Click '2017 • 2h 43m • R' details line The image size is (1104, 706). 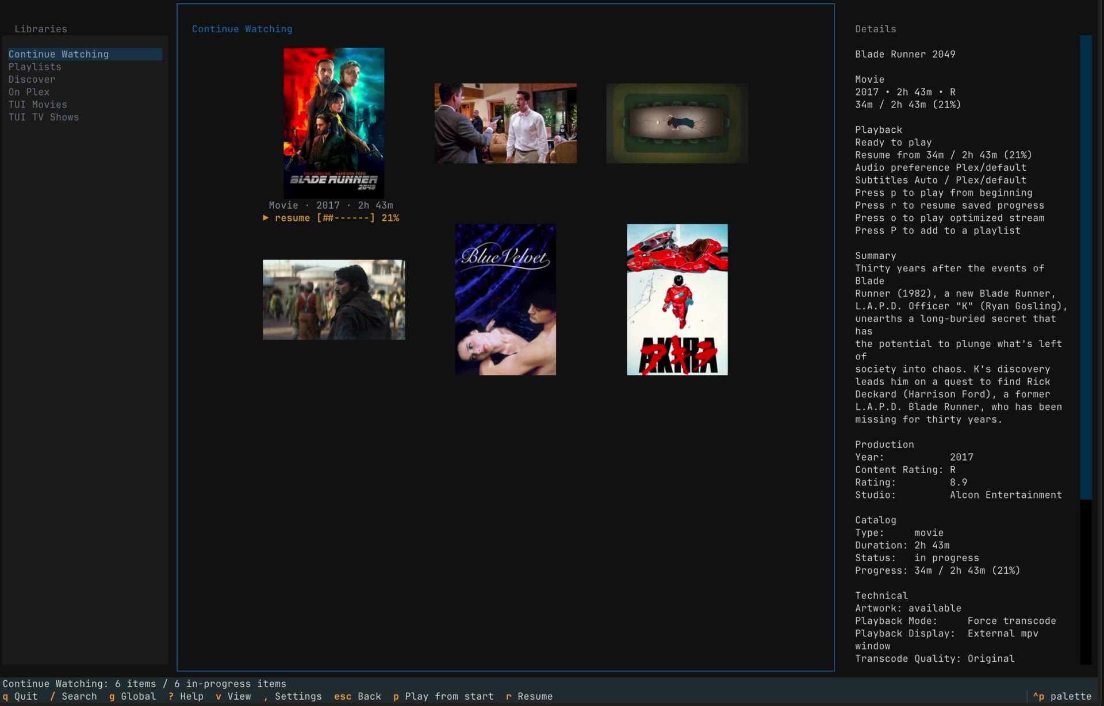(905, 92)
